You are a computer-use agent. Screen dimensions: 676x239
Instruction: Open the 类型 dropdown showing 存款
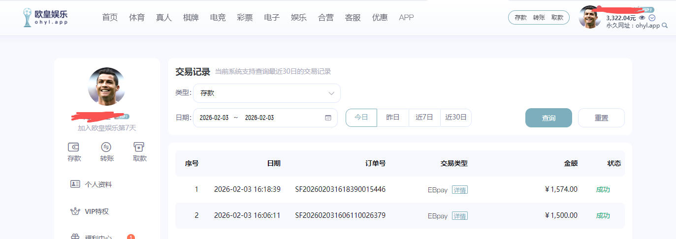(x=267, y=93)
